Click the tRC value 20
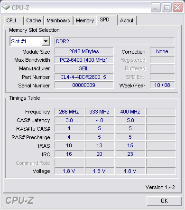The width and height of the screenshot is (185, 210). [x=100, y=154]
